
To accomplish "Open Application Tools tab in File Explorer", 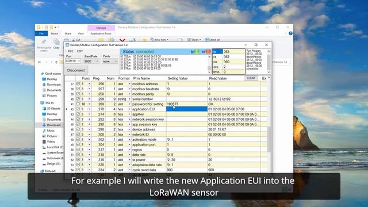I will [x=101, y=33].
